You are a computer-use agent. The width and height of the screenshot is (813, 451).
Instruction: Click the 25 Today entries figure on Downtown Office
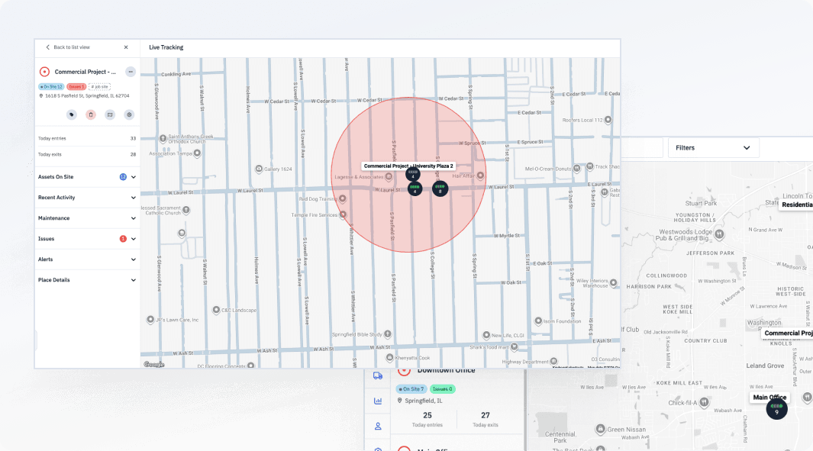[x=427, y=415]
